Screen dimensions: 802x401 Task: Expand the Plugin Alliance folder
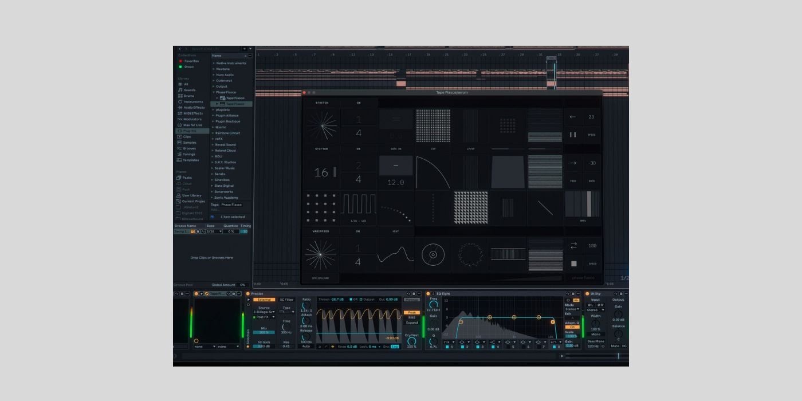point(227,116)
